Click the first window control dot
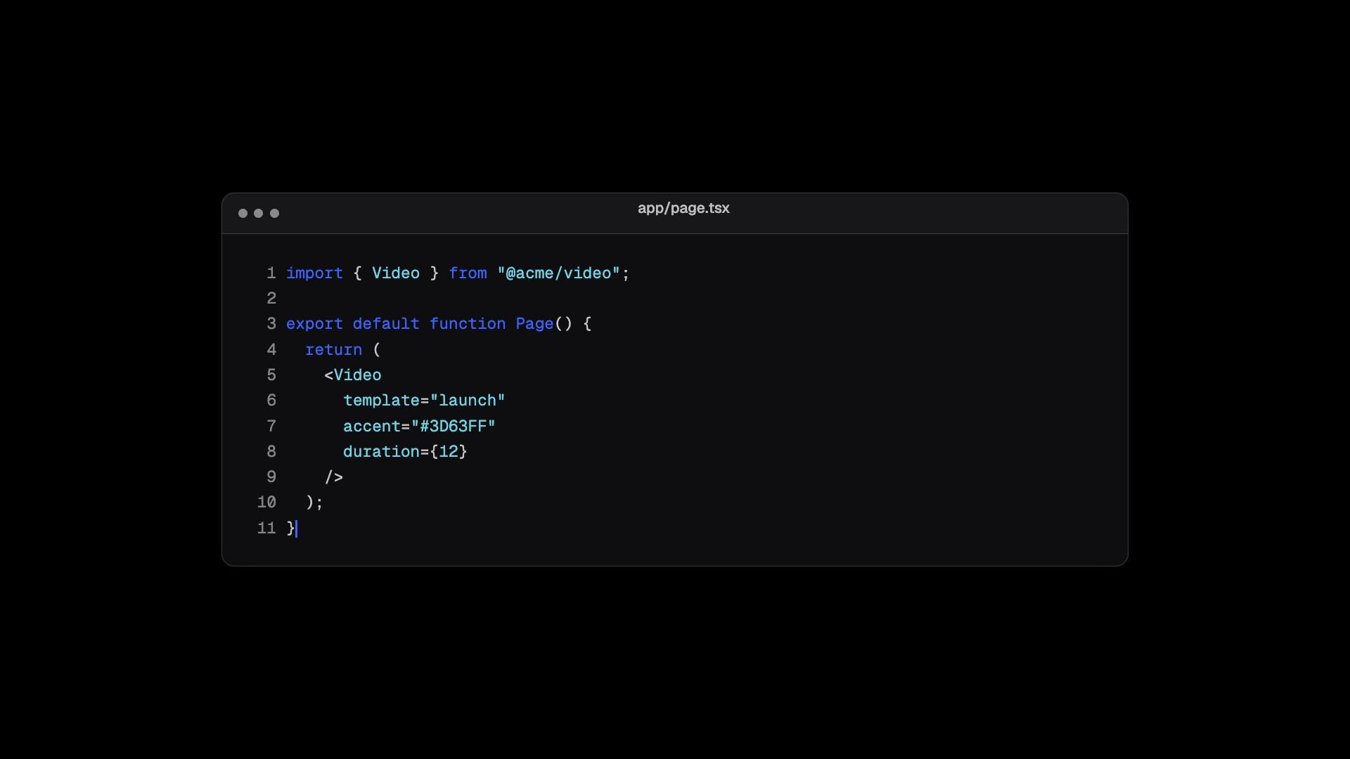 (243, 213)
